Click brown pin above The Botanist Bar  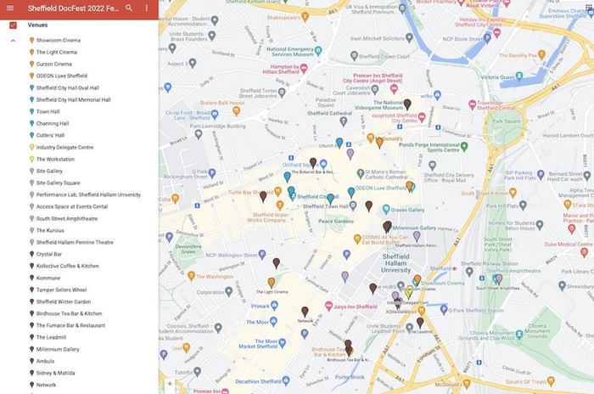tap(313, 163)
